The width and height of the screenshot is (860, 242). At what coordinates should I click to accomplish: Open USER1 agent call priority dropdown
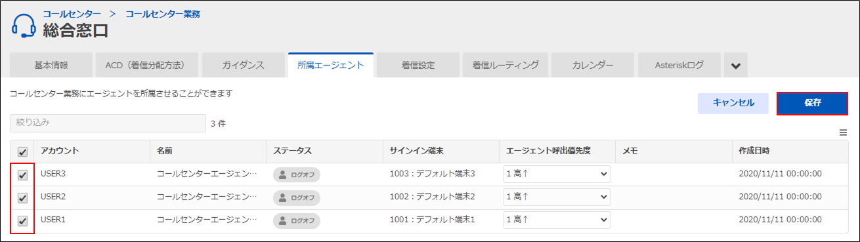point(557,219)
